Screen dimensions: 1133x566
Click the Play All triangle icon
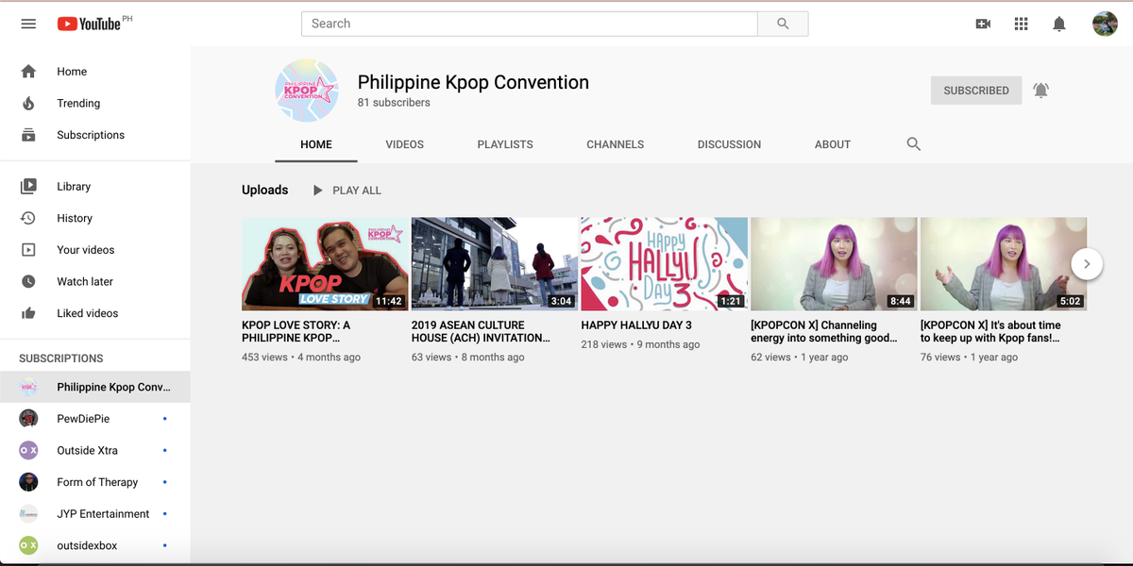(318, 191)
